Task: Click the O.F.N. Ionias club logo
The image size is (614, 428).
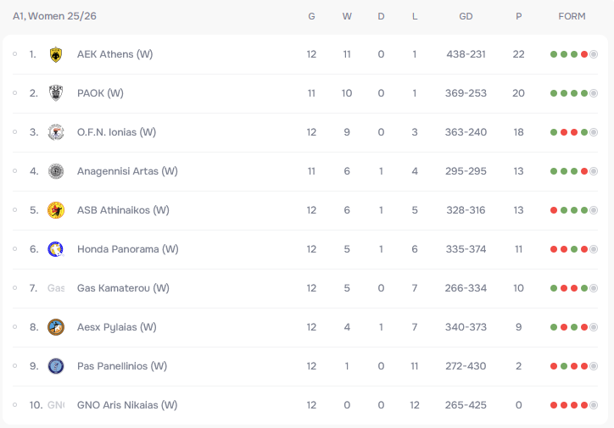Action: pyautogui.click(x=56, y=132)
